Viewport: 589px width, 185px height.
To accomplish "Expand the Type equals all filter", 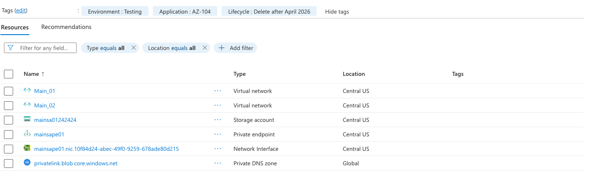I will 105,48.
